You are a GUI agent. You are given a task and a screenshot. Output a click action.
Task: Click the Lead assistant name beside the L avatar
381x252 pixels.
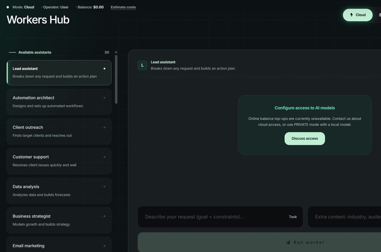pos(163,62)
